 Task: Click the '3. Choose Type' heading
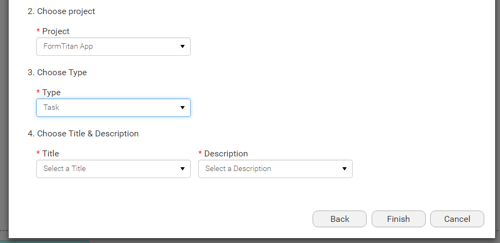[x=57, y=73]
